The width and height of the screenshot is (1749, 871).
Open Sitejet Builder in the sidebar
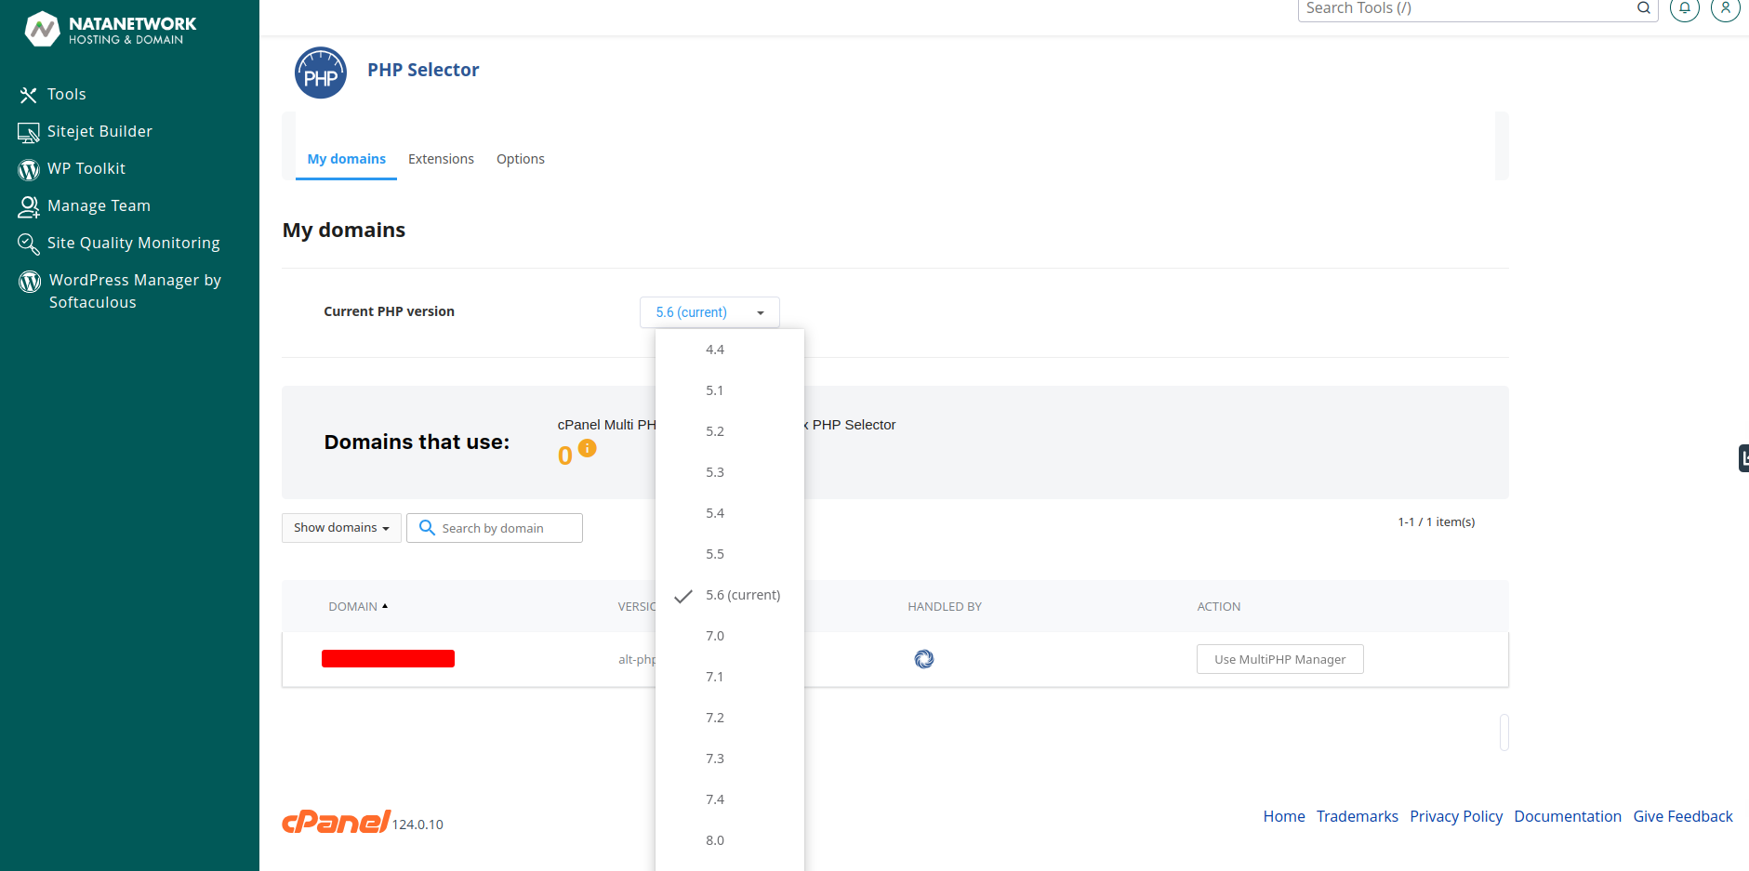click(x=99, y=131)
